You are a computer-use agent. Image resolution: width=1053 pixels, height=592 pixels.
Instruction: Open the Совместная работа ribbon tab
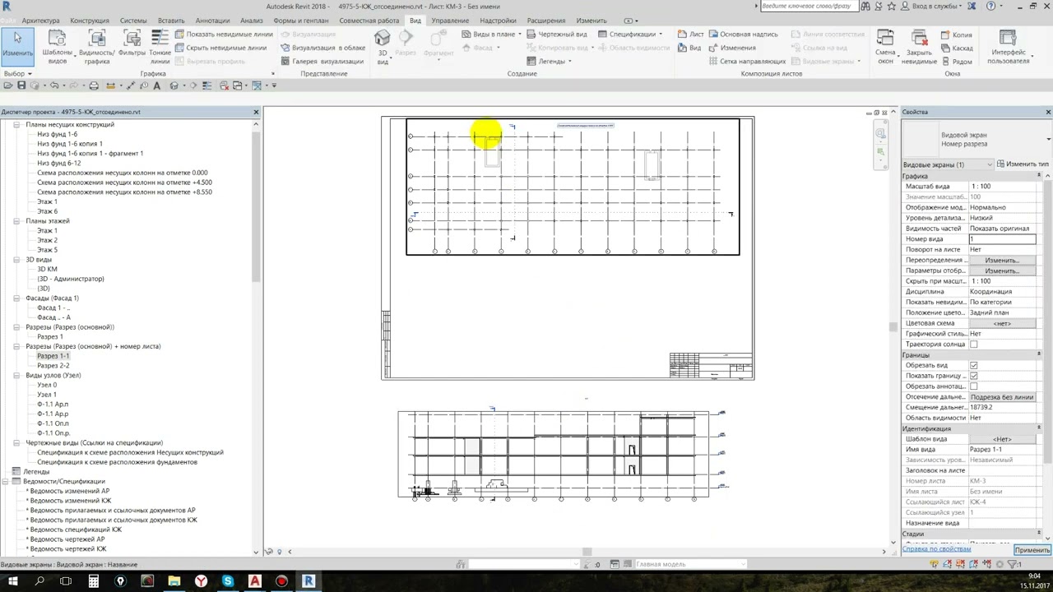pos(369,21)
